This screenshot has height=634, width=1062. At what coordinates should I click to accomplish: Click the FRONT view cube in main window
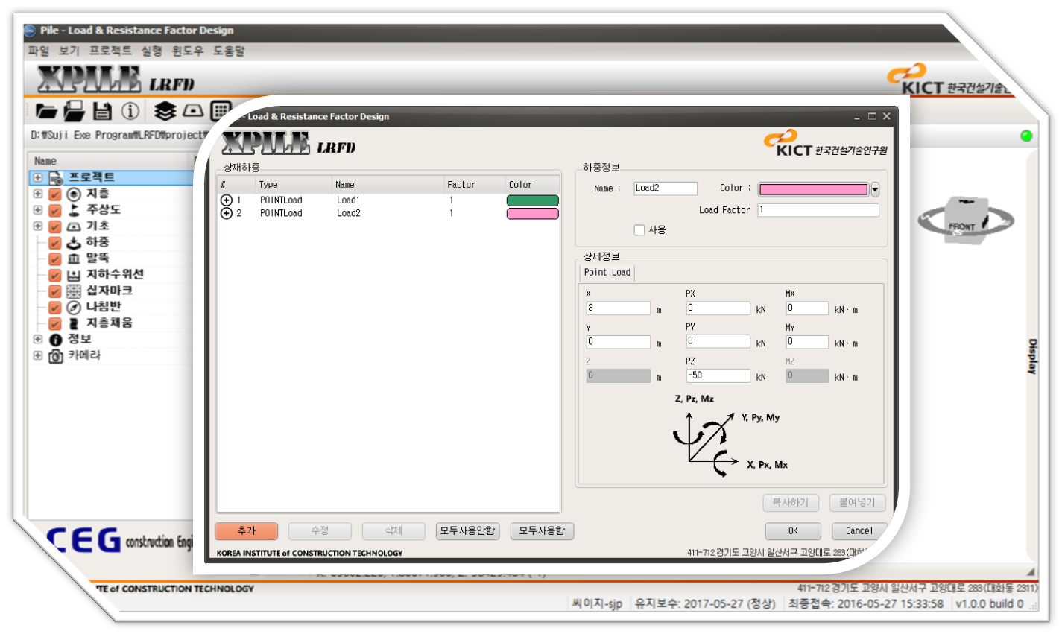click(x=967, y=222)
